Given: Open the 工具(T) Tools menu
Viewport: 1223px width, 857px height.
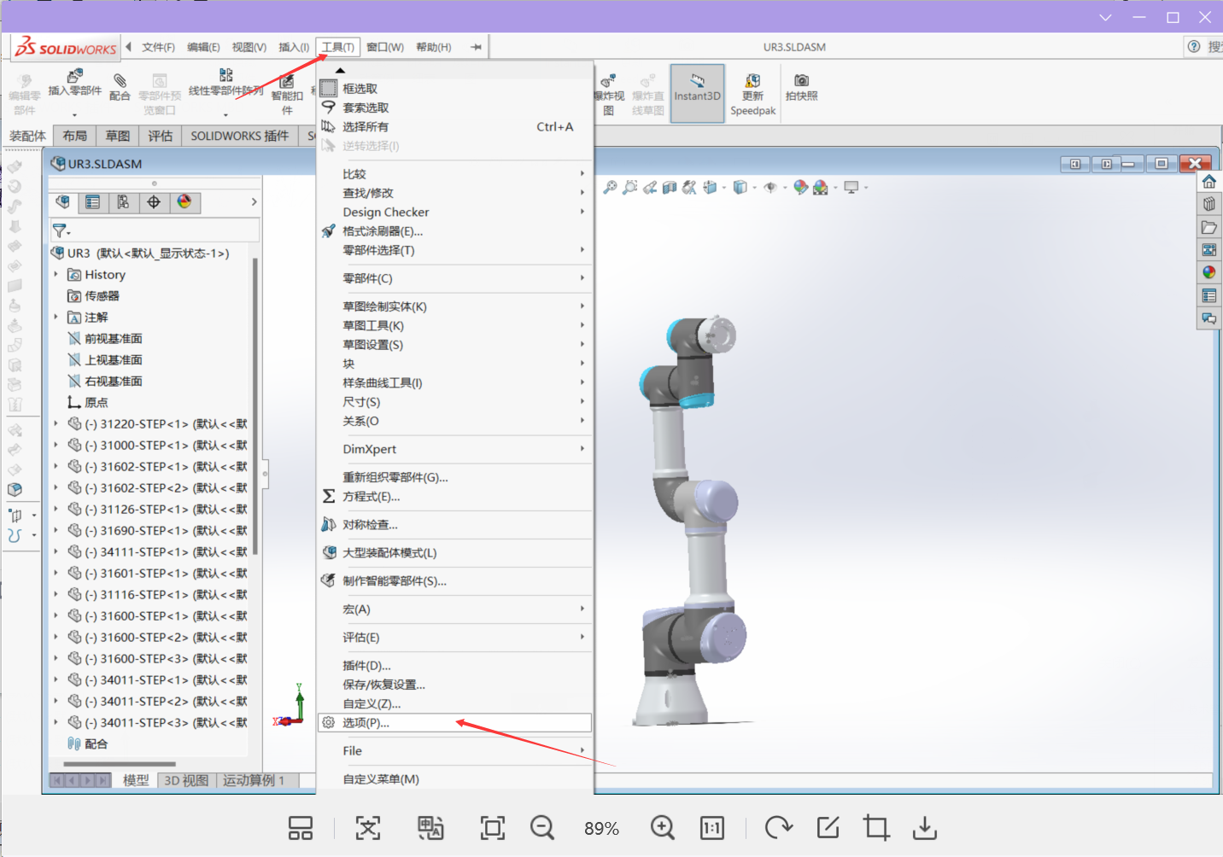Looking at the screenshot, I should coord(338,47).
